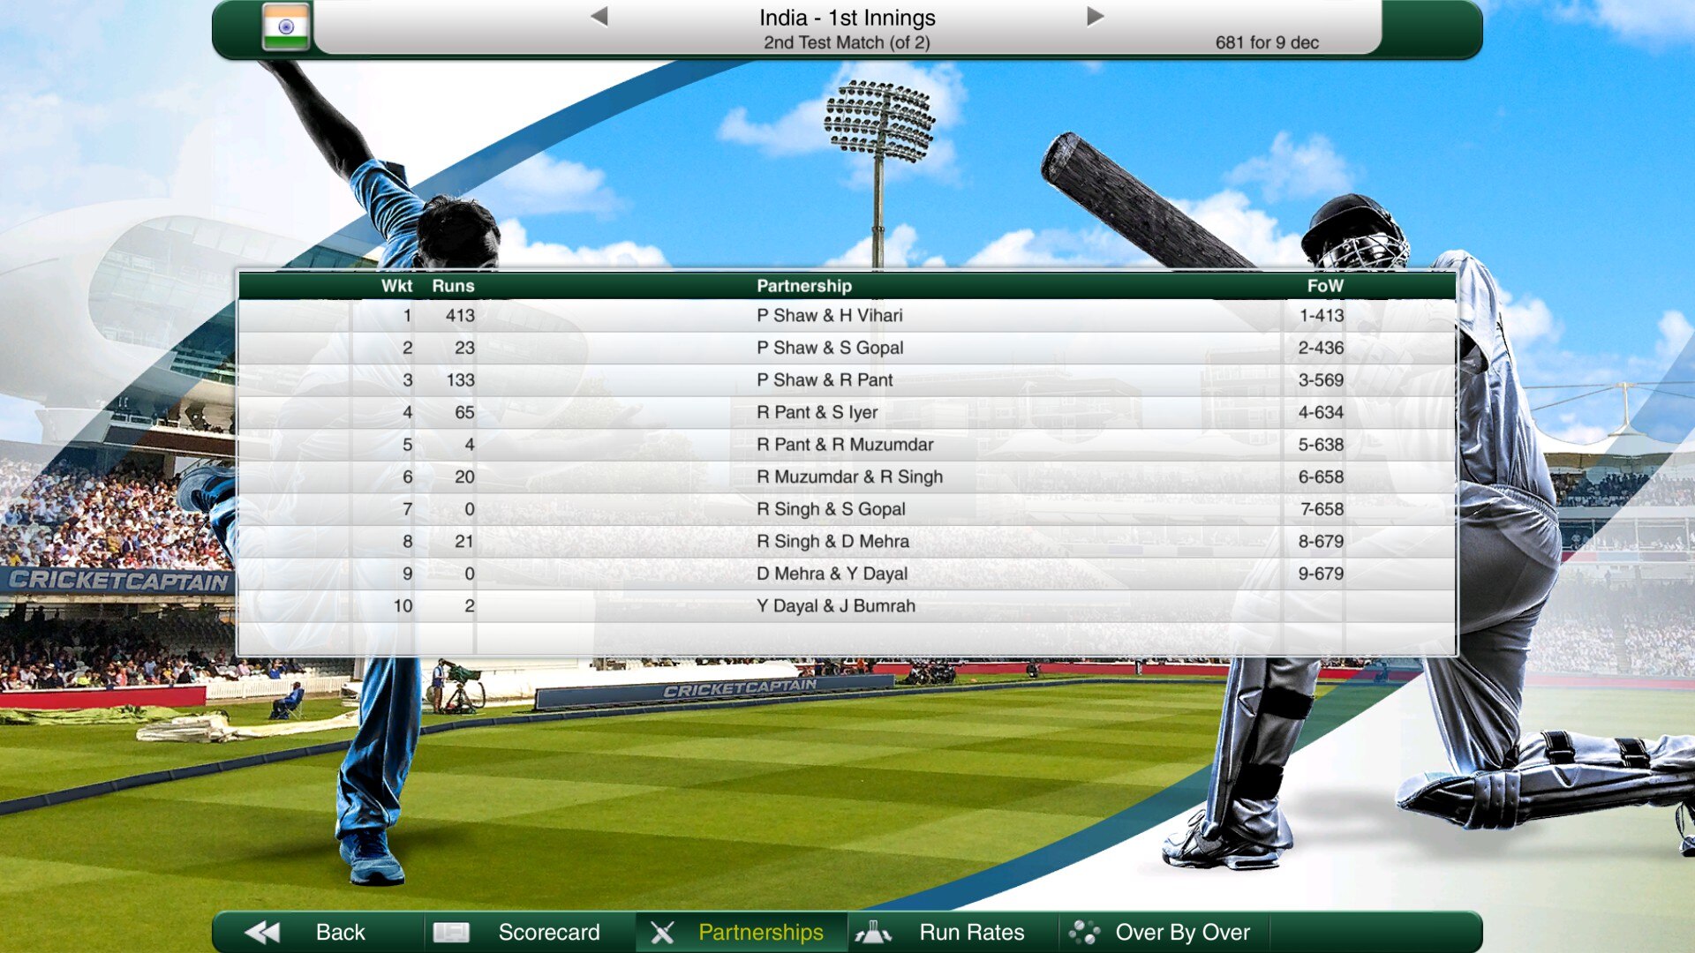Select the R Singh & D Mehra row
Viewport: 1695px width, 953px height.
point(847,541)
